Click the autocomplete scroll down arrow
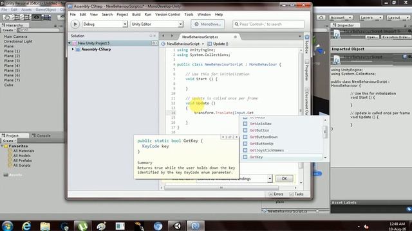Screen dimensions: 412x231 pyautogui.click(x=325, y=158)
